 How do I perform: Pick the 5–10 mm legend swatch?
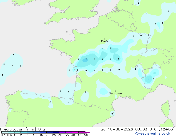pyautogui.click(x=30, y=132)
